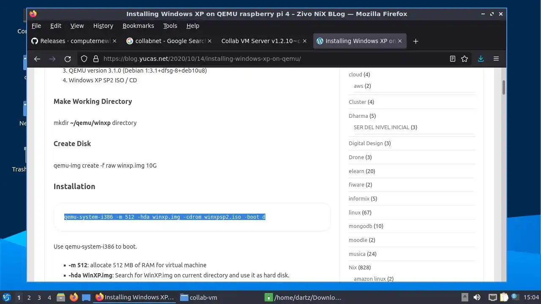Viewport: 541px width, 304px height.
Task: Show the downloads panel
Action: [x=481, y=59]
